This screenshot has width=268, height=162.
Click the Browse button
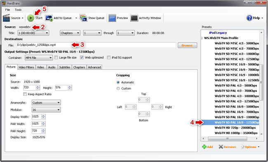pyautogui.click(x=187, y=45)
